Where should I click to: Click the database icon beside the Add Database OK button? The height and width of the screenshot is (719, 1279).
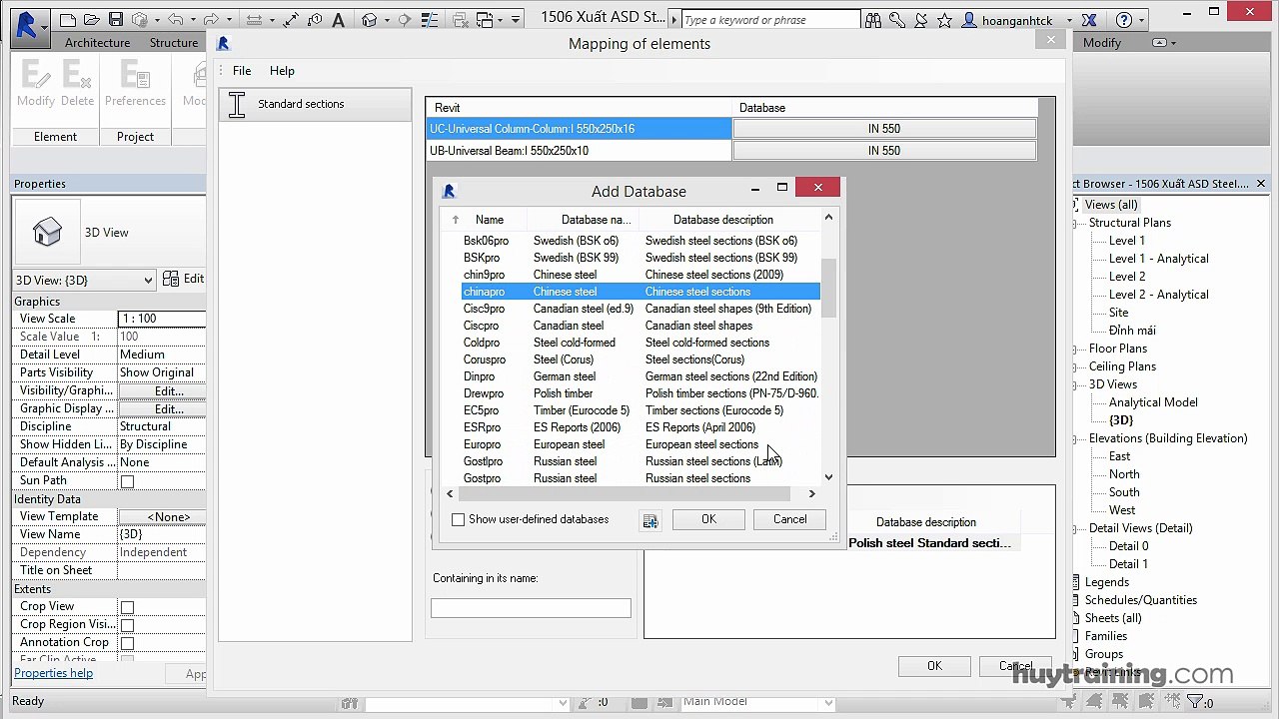[650, 520]
